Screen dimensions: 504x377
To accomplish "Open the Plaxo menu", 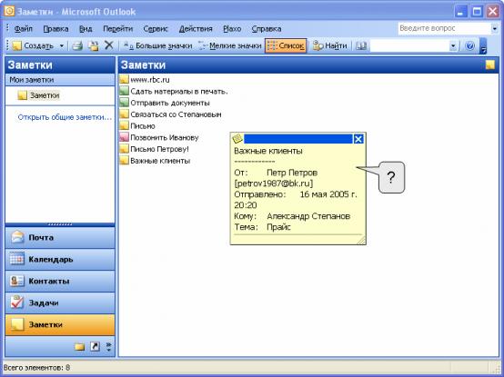I will coord(232,28).
